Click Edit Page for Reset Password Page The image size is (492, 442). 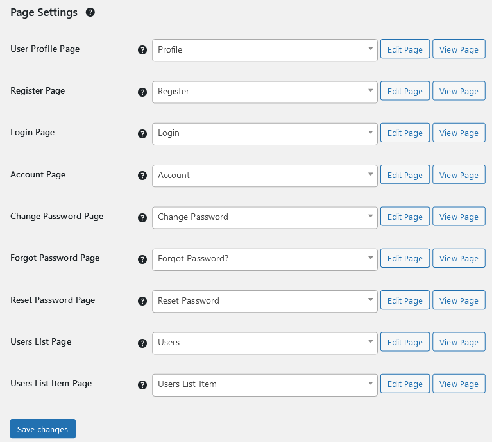[x=405, y=300]
